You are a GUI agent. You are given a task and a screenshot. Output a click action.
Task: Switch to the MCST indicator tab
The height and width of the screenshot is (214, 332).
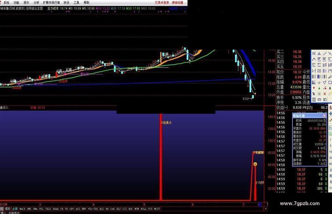point(157,209)
